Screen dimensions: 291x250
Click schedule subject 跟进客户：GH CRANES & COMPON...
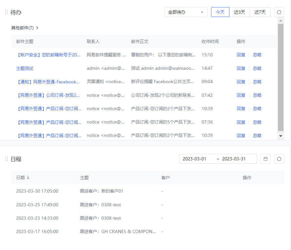[x=118, y=232]
